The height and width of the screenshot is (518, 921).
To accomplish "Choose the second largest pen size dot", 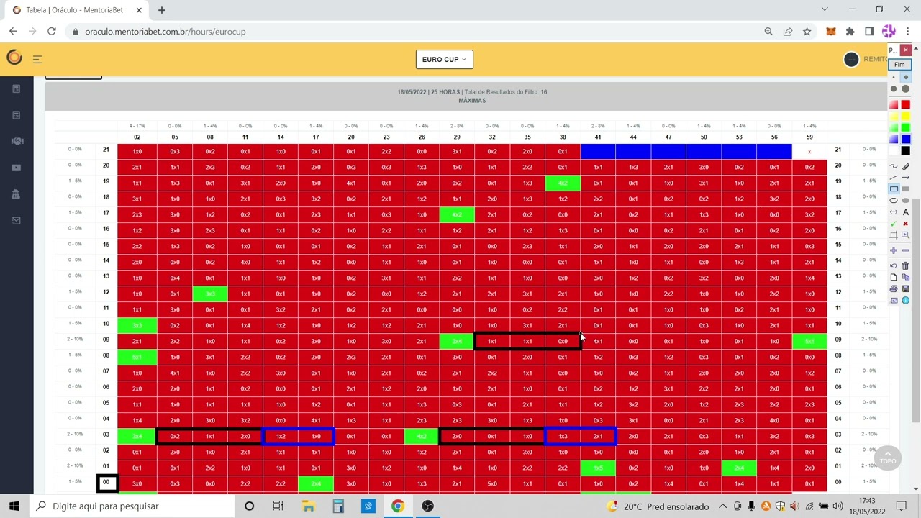I will (894, 88).
